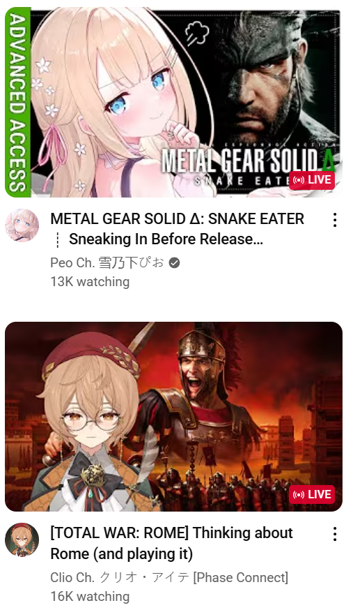
Task: Click LIVE badge on Metal Gear Solid thumbnail
Action: [x=312, y=180]
